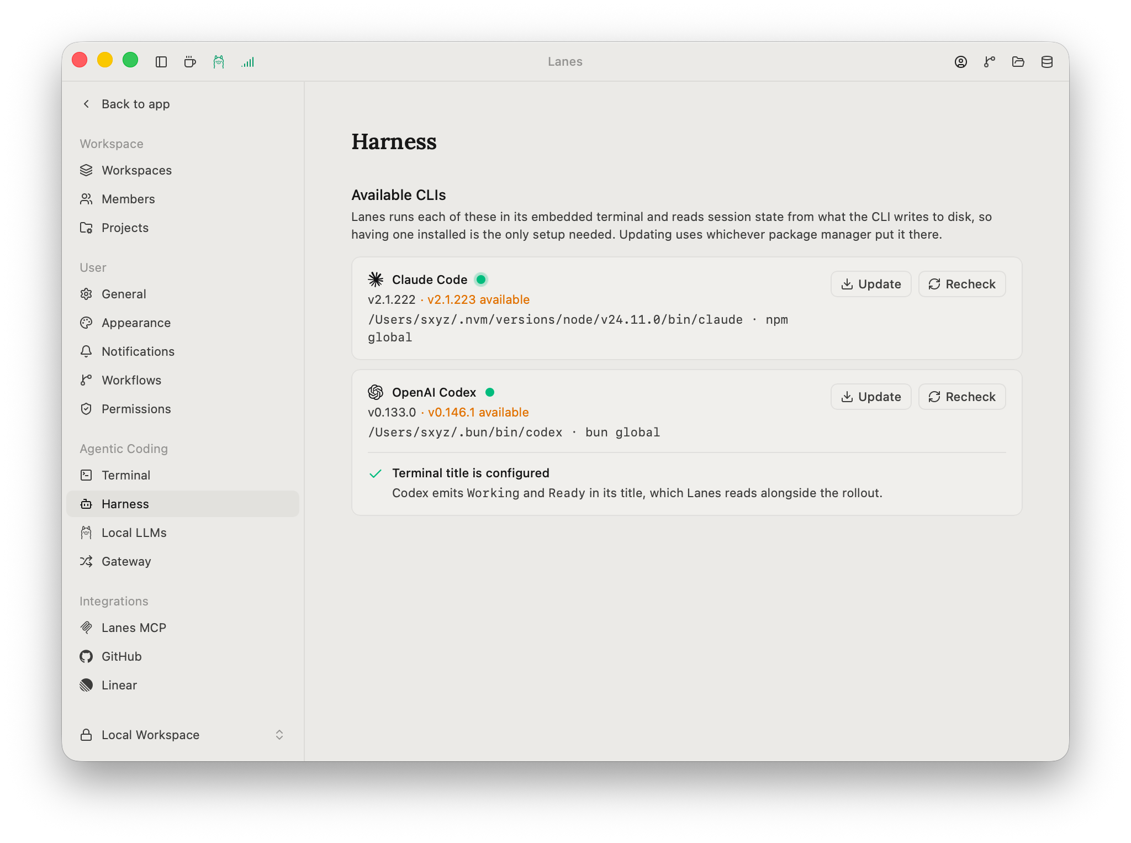The height and width of the screenshot is (843, 1131).
Task: Open the signal bars icon in titlebar
Action: pyautogui.click(x=247, y=62)
